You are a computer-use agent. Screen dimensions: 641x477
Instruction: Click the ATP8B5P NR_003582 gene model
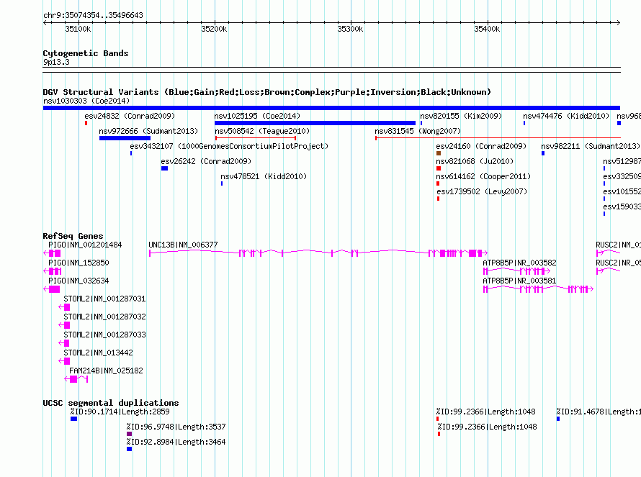click(x=516, y=271)
